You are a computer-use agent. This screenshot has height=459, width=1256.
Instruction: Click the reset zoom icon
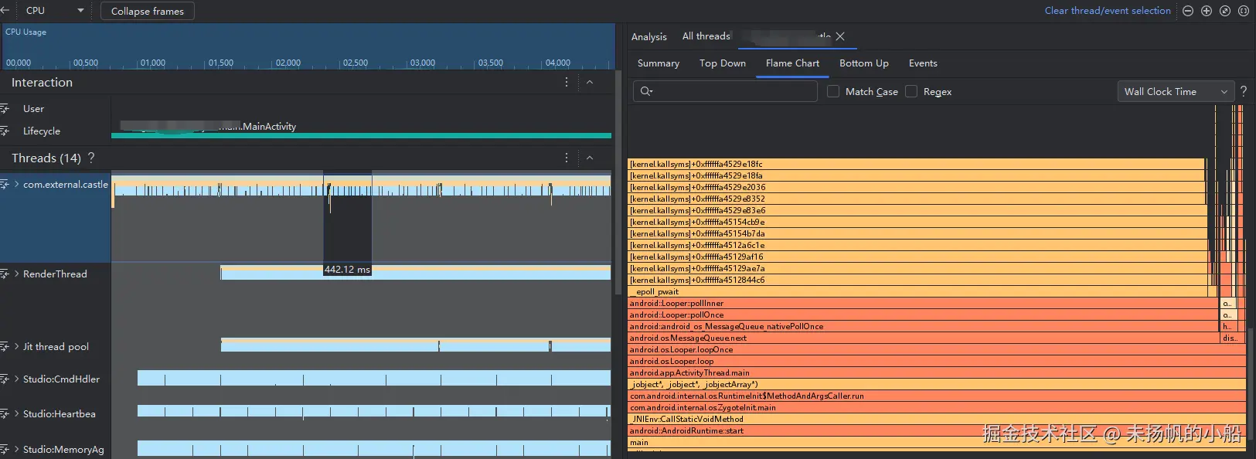(1225, 11)
